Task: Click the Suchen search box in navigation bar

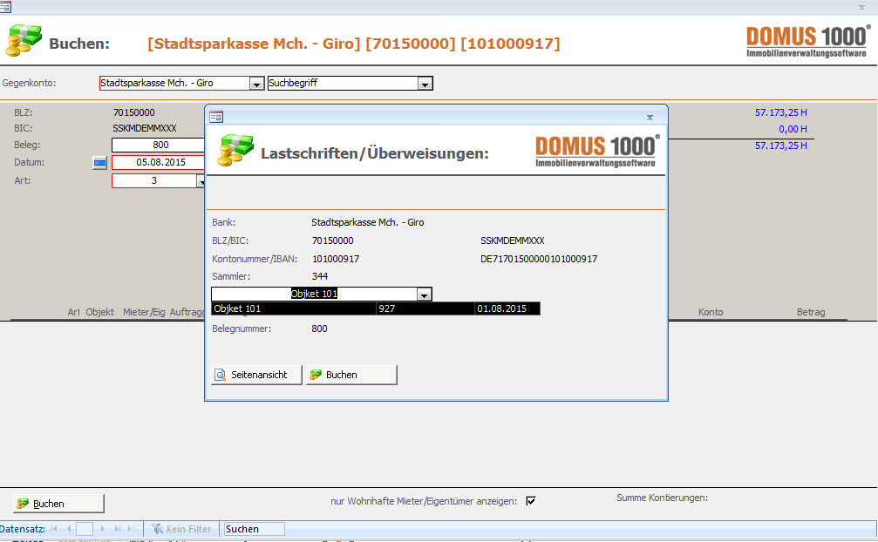Action: click(255, 529)
